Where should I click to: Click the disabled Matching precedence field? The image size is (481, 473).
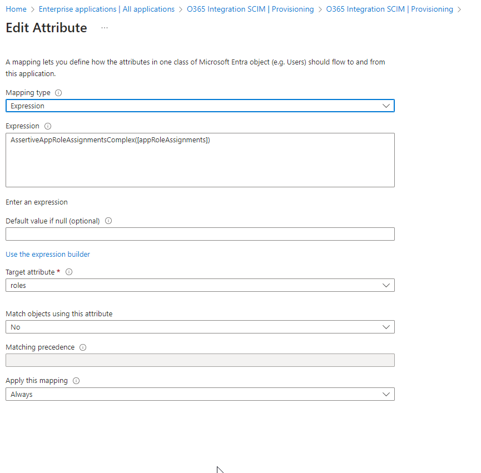tap(200, 360)
